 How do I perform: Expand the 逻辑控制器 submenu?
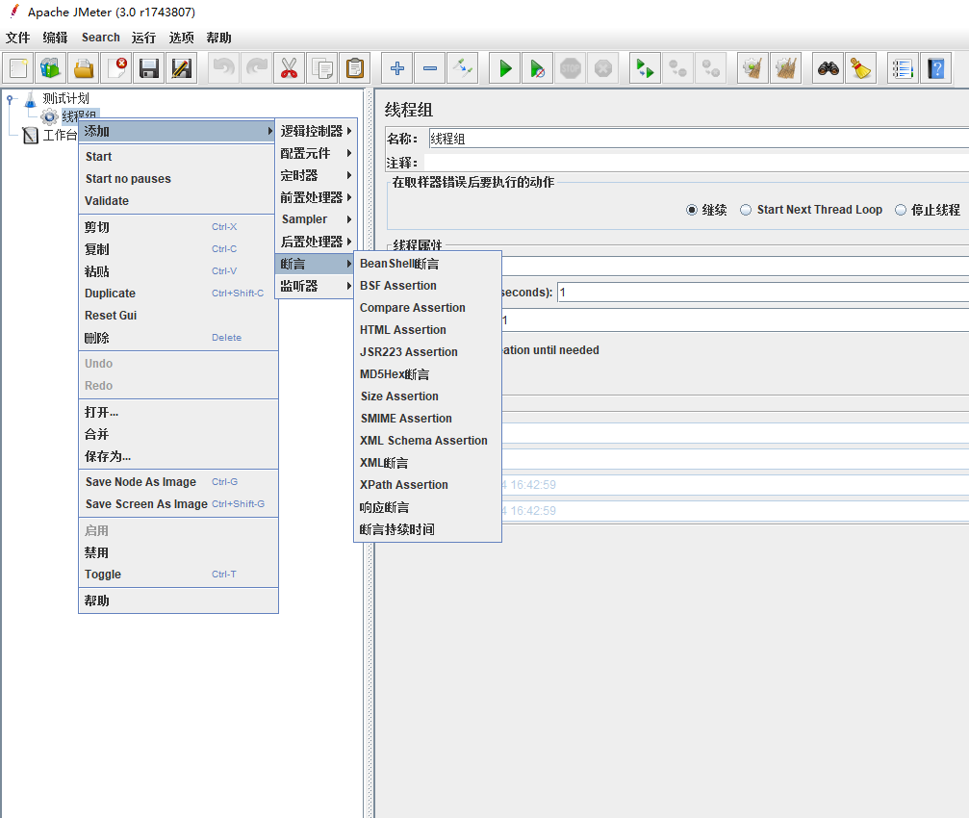point(316,131)
